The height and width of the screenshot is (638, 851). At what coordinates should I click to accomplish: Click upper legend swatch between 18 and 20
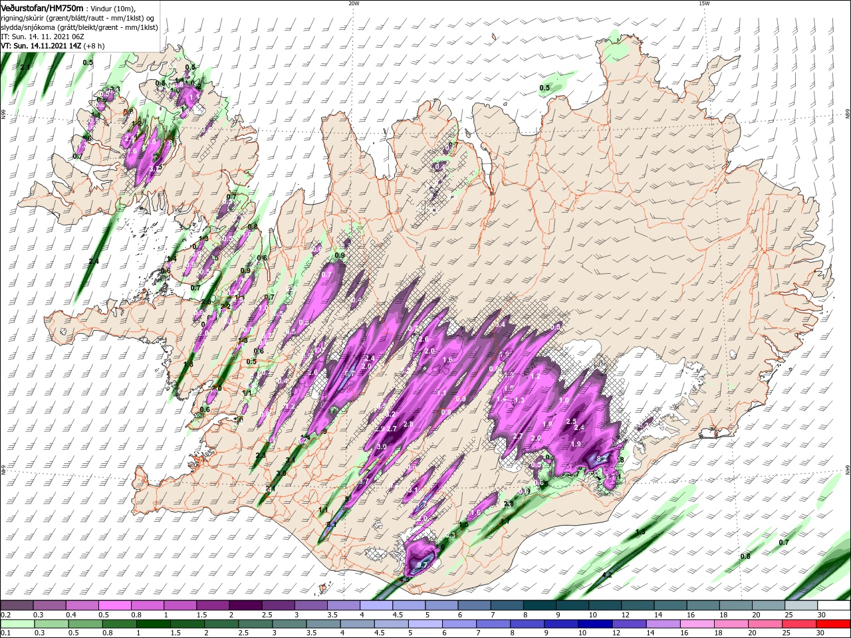coord(735,605)
